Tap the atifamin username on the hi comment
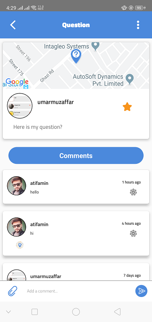The width and height of the screenshot is (152, 322). coord(39,224)
